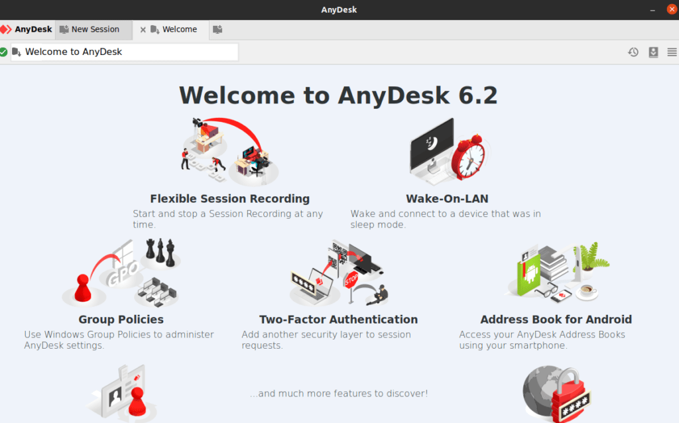Viewport: 679px width, 423px height.
Task: Click the Wake-On-LAN heading
Action: [448, 199]
